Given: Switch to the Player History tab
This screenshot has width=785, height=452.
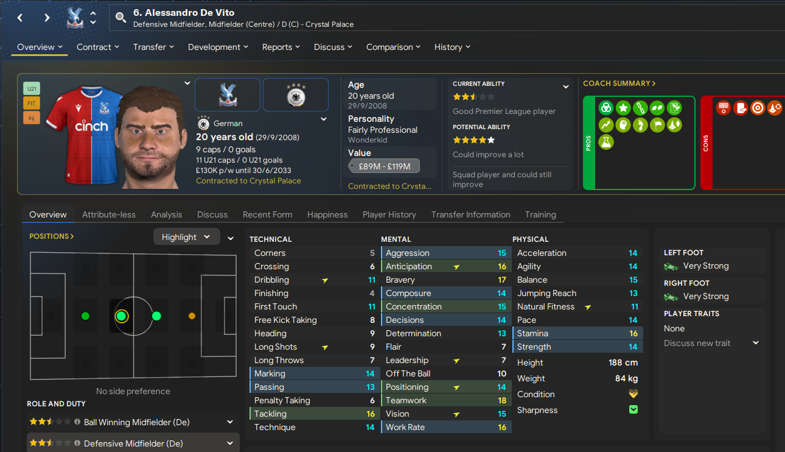Looking at the screenshot, I should tap(389, 214).
